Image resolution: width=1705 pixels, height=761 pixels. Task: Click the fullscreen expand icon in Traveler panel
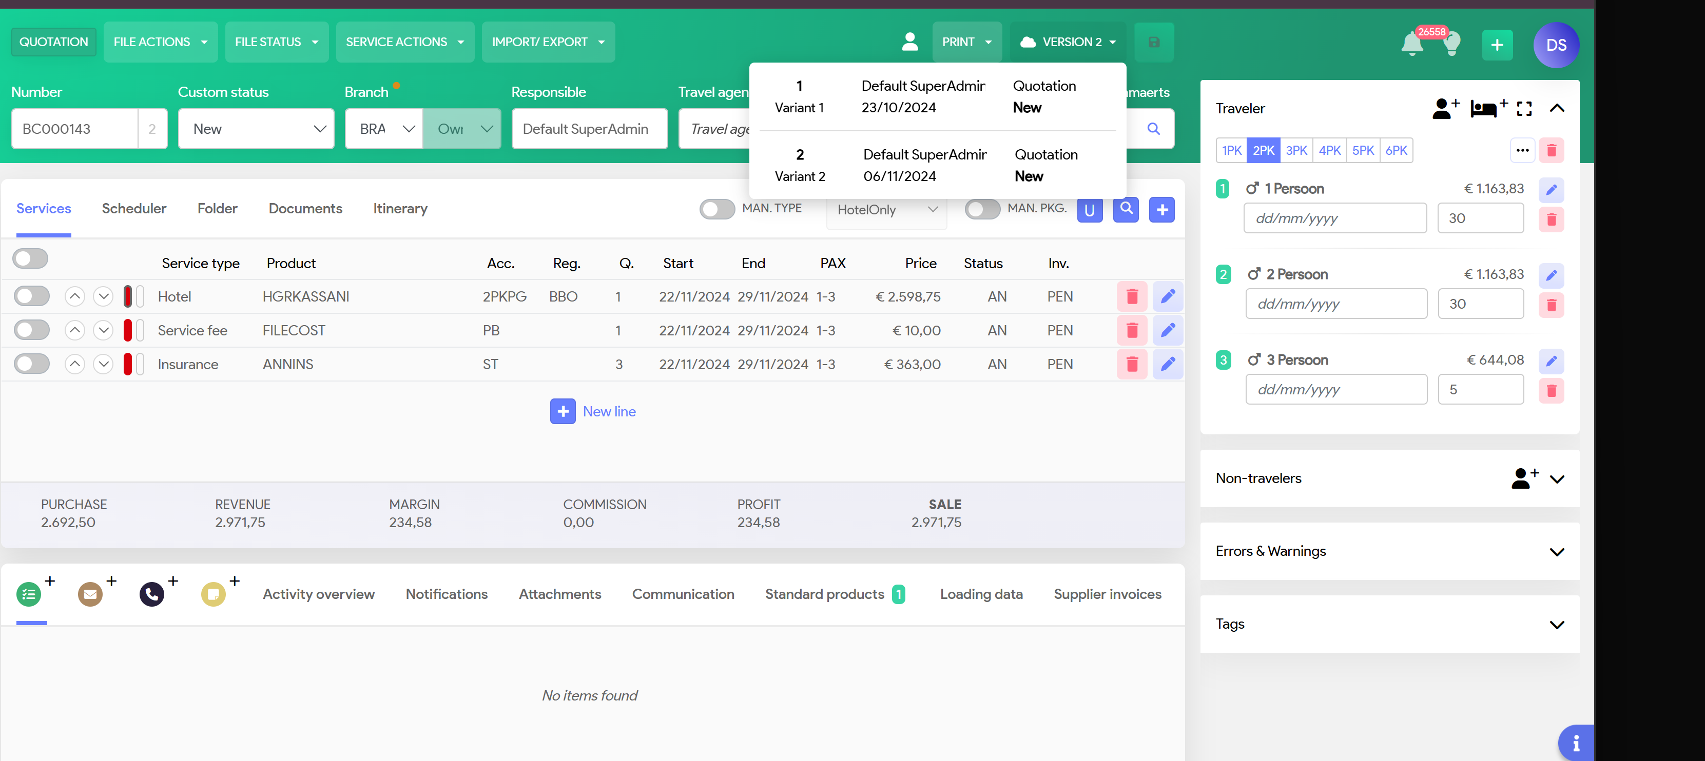click(x=1524, y=108)
